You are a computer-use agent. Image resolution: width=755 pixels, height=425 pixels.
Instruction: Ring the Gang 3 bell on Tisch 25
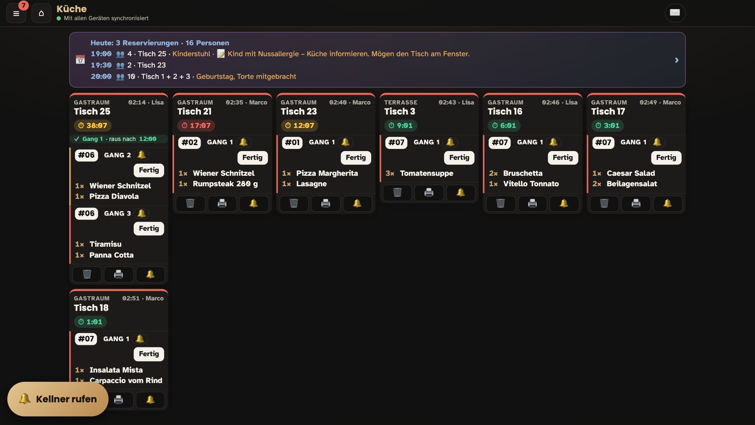coord(142,213)
